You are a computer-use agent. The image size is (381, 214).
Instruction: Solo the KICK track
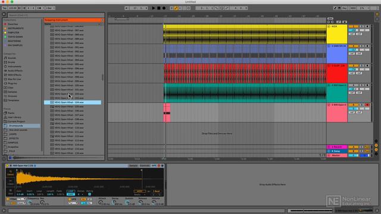click(362, 26)
